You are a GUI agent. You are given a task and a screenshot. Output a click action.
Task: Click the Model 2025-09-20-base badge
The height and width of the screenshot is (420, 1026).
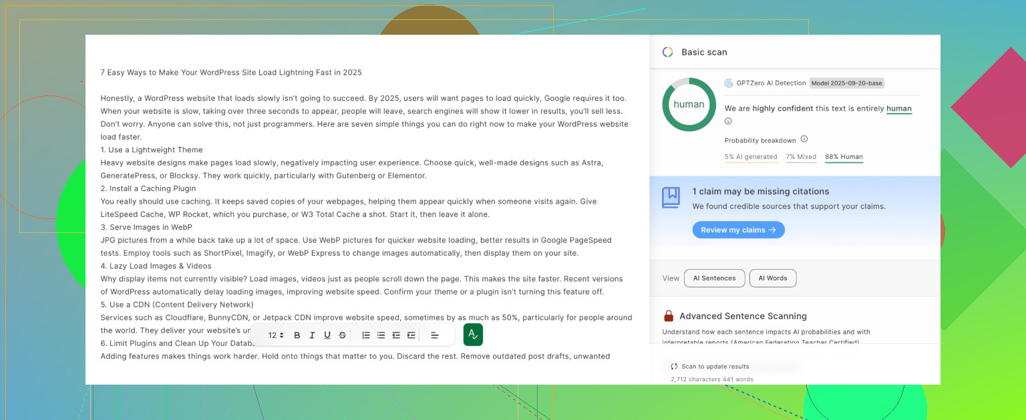[x=847, y=83]
